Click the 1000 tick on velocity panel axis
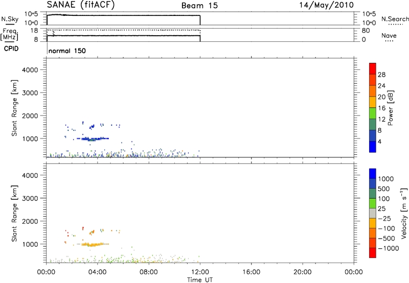The image size is (409, 283). 30,244
